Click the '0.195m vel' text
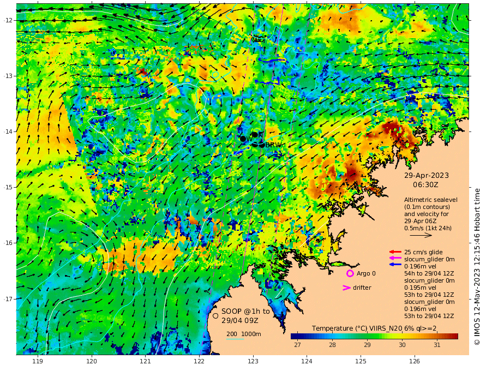Image resolution: width=480 pixels, height=371 pixels. coord(420,288)
